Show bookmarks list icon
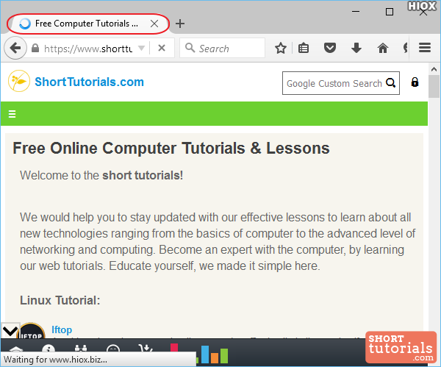 point(303,48)
